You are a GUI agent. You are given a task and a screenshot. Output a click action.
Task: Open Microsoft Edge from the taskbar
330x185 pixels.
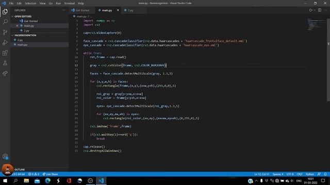(x=48, y=180)
